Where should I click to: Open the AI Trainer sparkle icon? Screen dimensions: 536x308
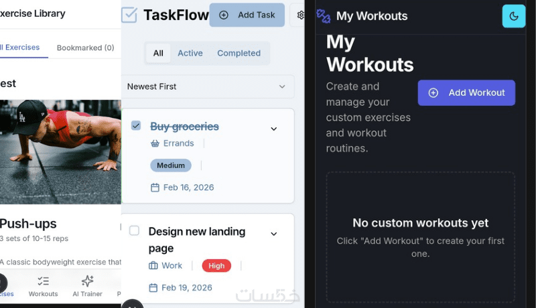pos(87,281)
